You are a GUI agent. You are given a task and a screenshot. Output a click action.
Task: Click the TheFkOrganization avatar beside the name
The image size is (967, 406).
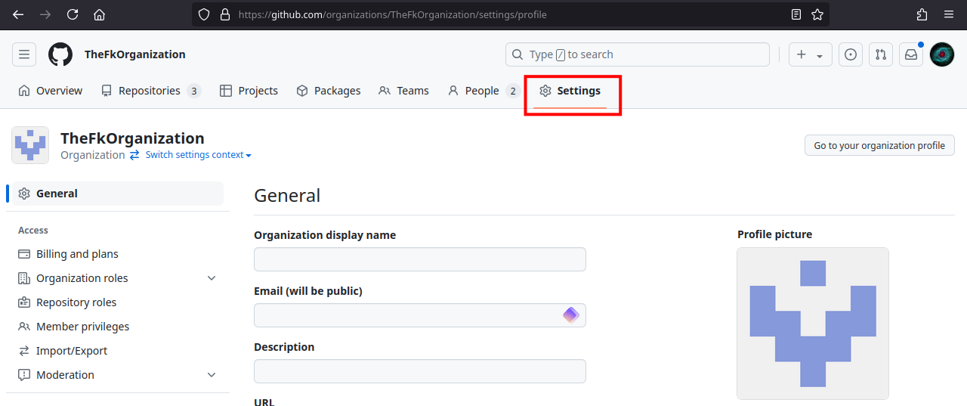[30, 145]
